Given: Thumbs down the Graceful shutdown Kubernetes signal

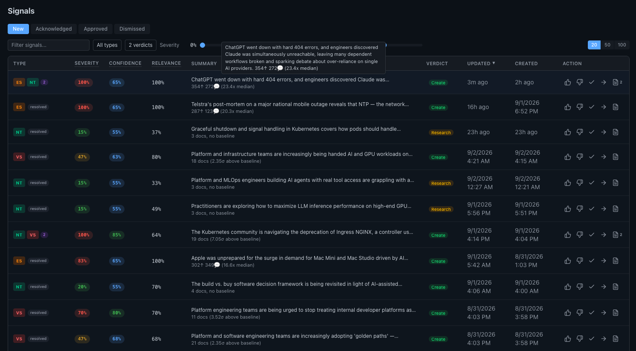Looking at the screenshot, I should (580, 132).
